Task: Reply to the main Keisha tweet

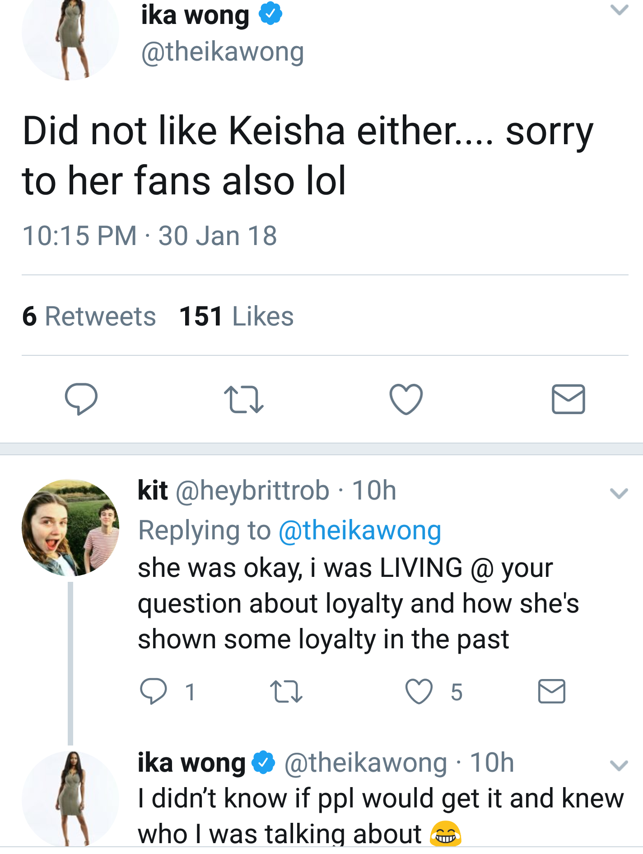Action: [81, 399]
